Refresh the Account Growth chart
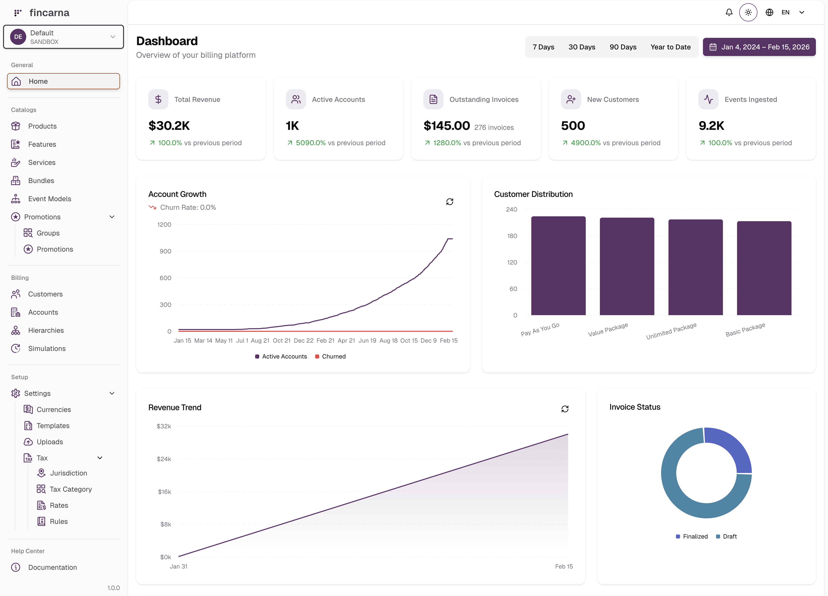Viewport: 828px width, 596px height. click(450, 201)
